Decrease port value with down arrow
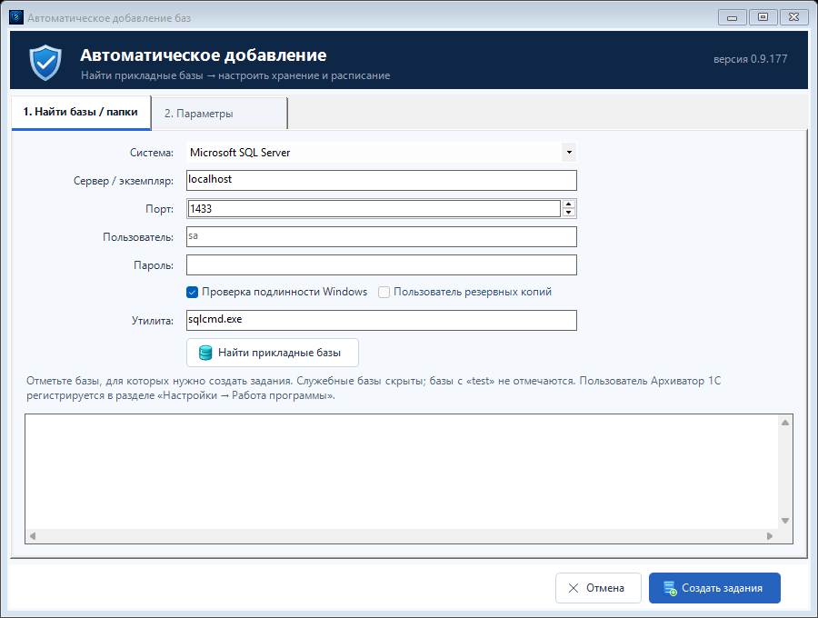The width and height of the screenshot is (818, 618). (x=569, y=213)
